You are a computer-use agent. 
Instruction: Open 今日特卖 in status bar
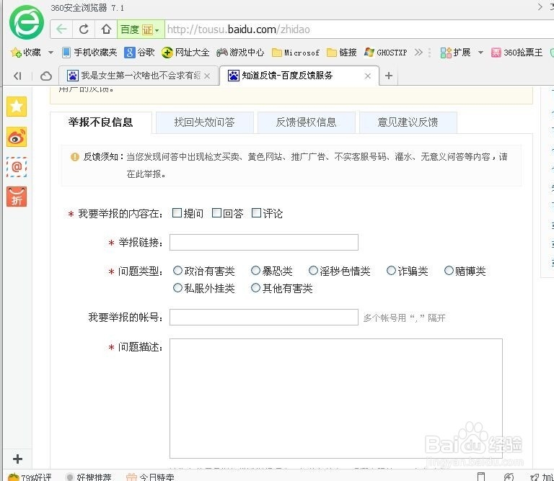tap(151, 477)
